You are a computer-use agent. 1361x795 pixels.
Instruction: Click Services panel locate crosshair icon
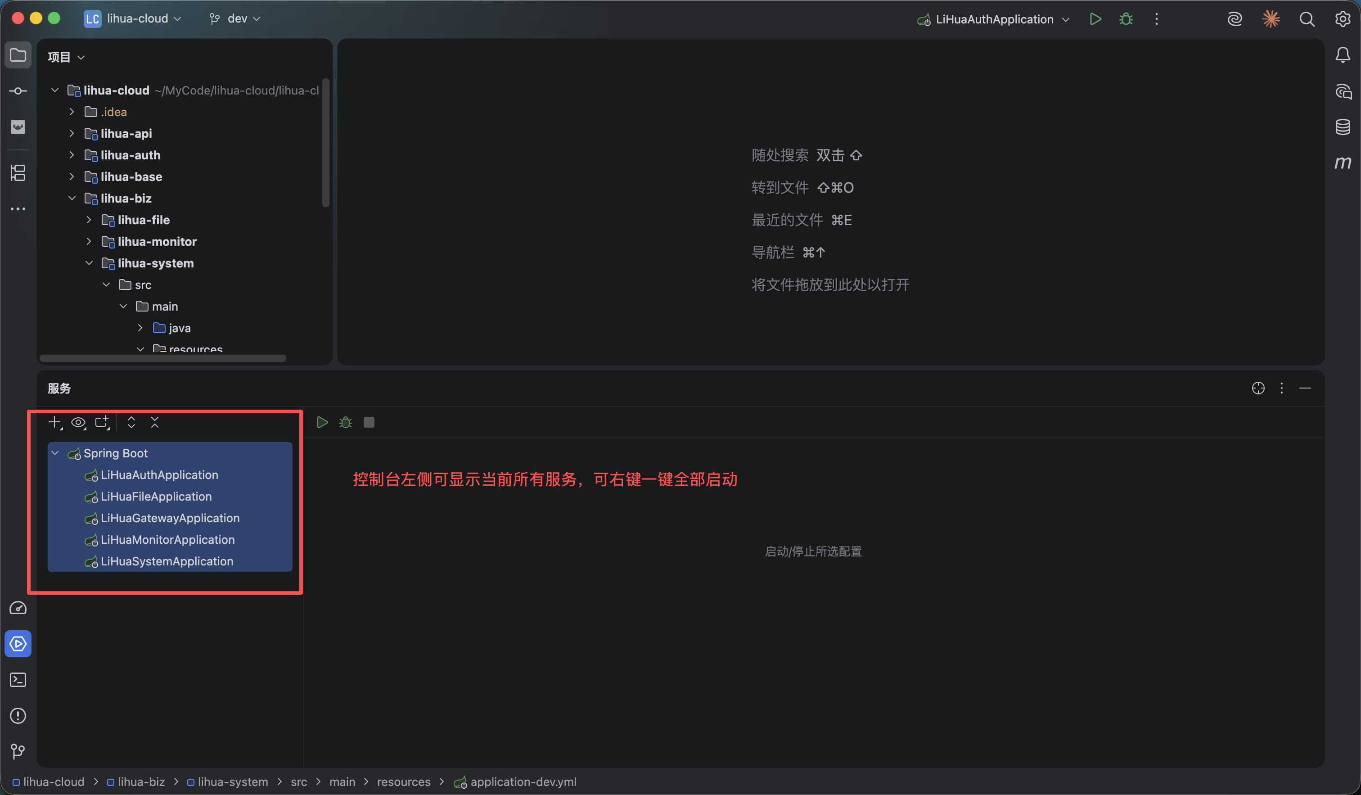(1258, 388)
